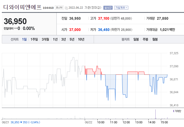
Task: Show the 10년 line chart
Action: [x=81, y=39]
